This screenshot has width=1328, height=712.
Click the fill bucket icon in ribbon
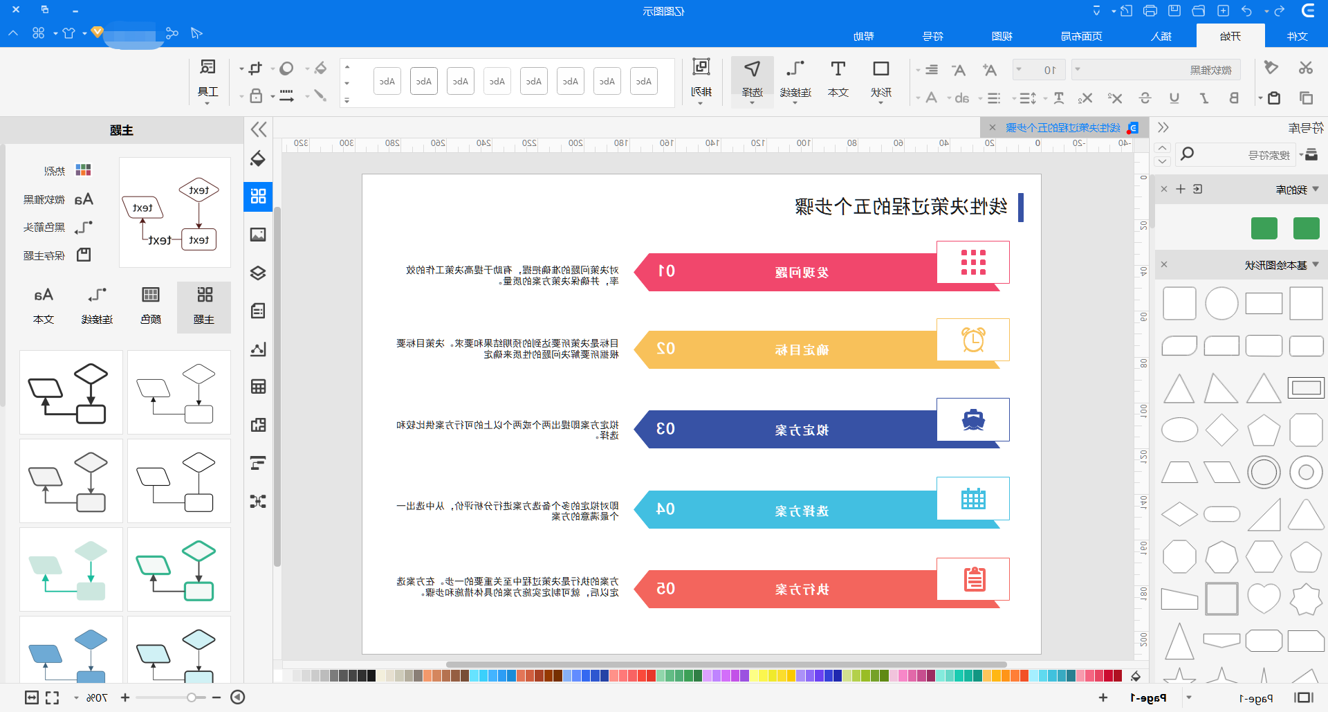pyautogui.click(x=320, y=68)
